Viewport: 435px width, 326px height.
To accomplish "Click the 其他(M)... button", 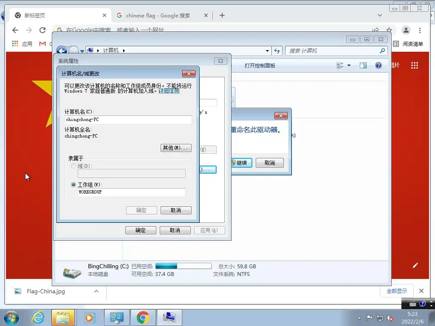I will [x=176, y=148].
